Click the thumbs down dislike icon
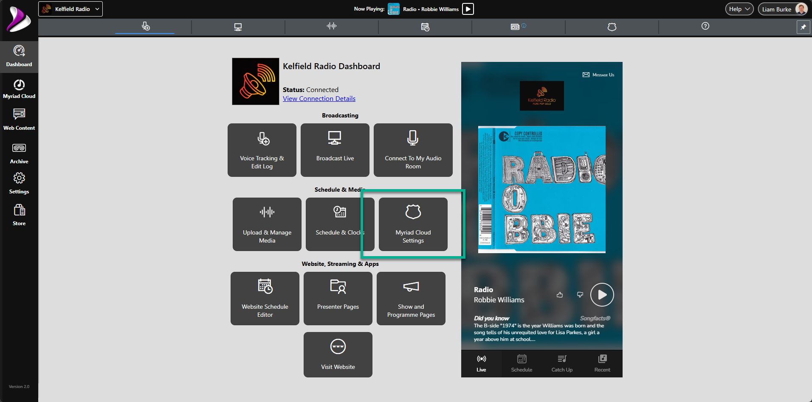Viewport: 812px width, 402px height. click(x=580, y=295)
